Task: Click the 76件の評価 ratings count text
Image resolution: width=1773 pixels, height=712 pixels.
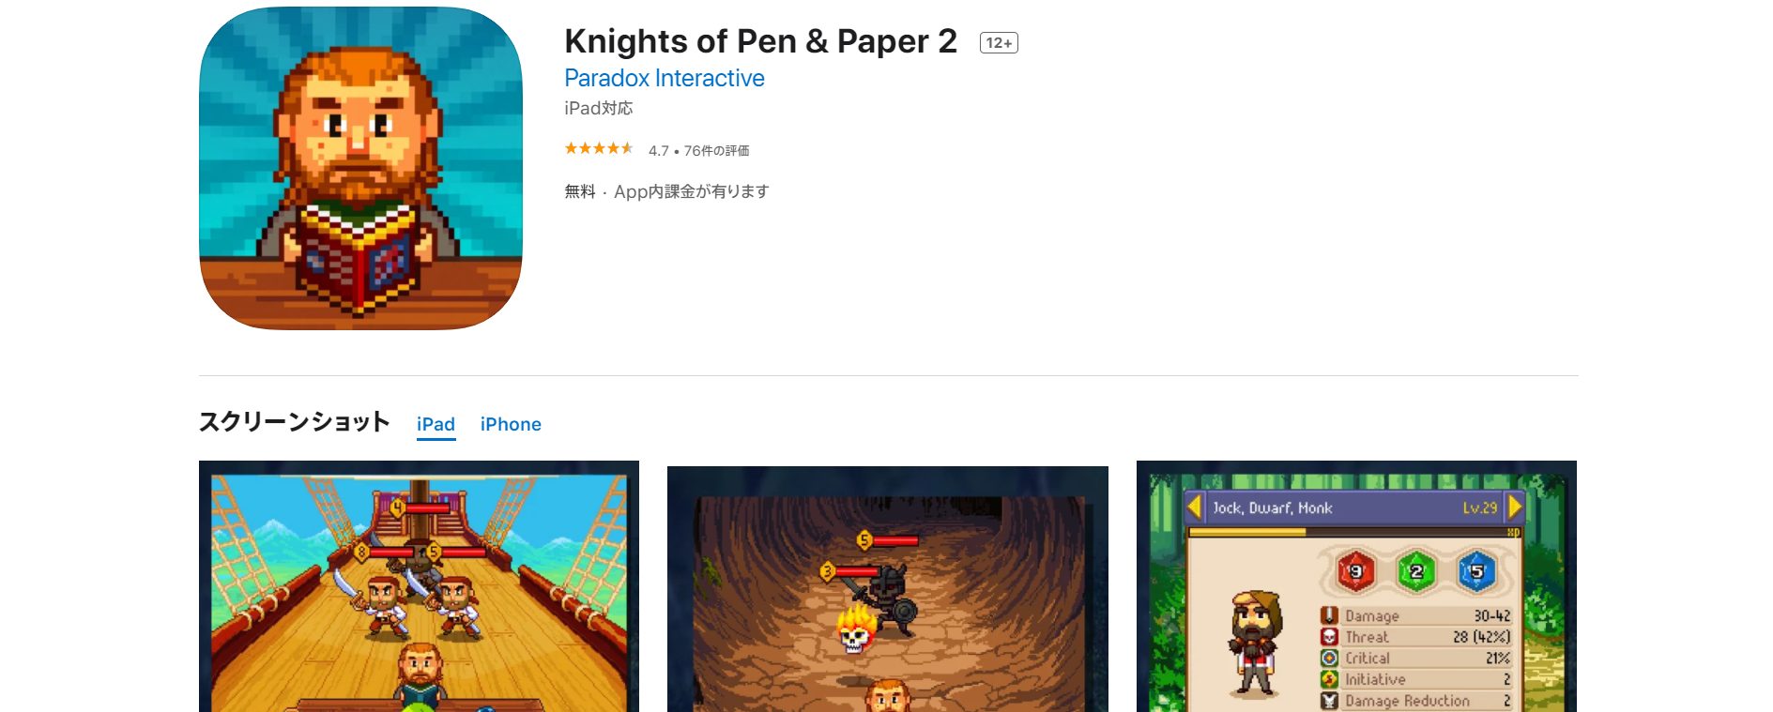Action: [716, 151]
